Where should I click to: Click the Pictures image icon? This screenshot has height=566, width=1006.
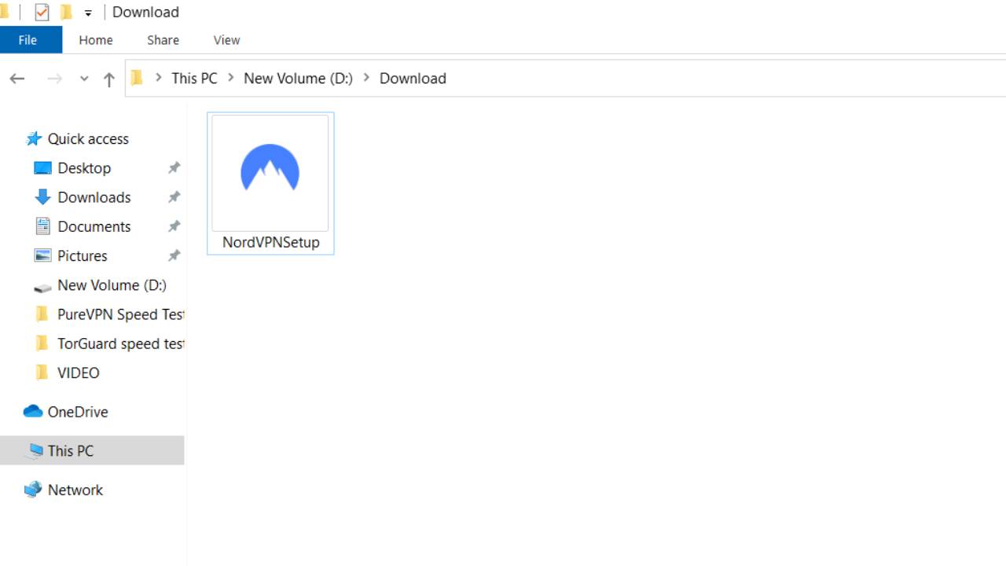(x=42, y=255)
